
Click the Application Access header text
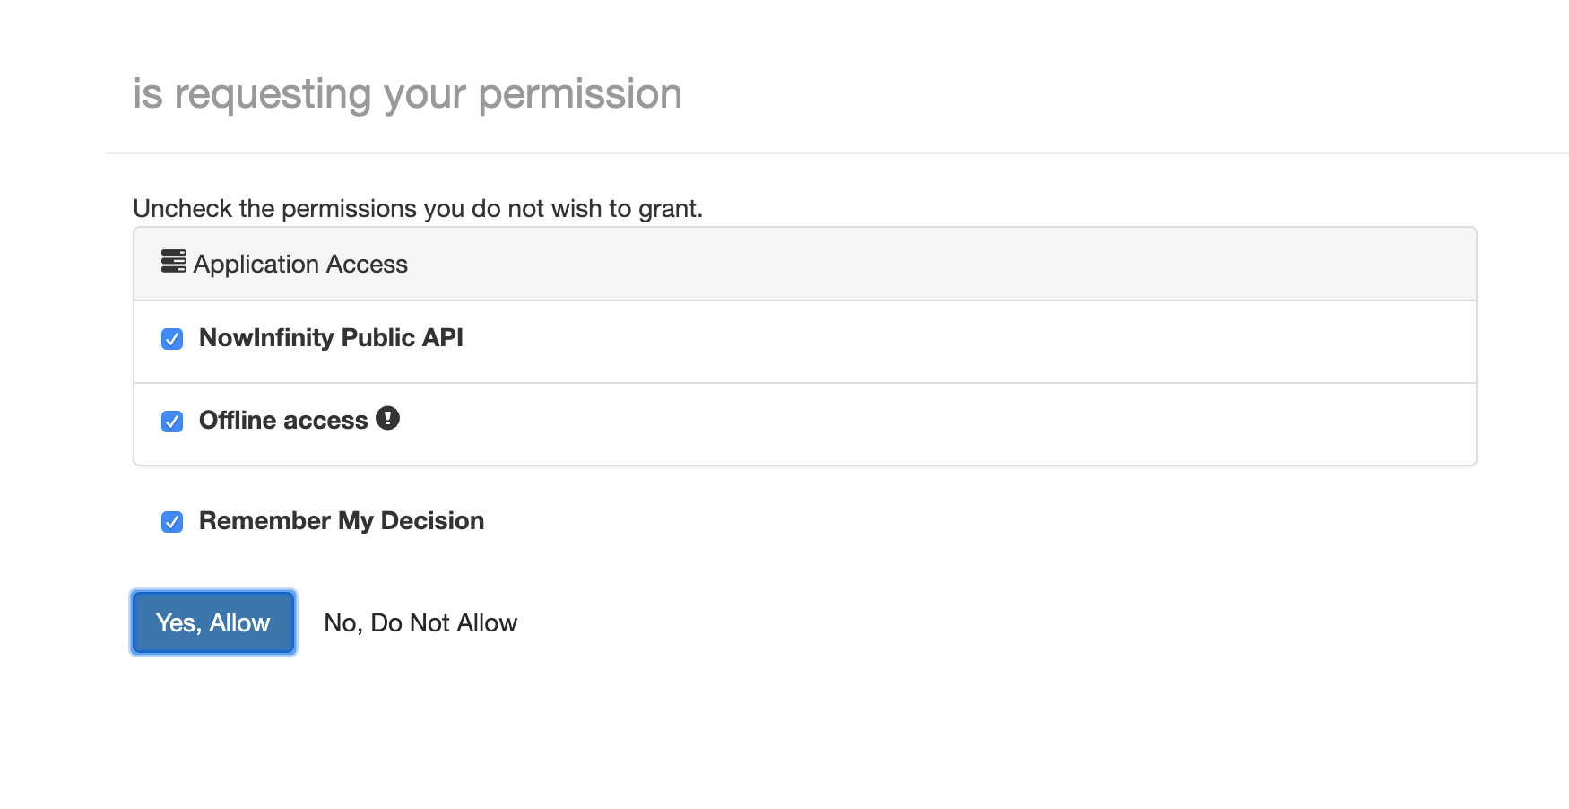[300, 265]
